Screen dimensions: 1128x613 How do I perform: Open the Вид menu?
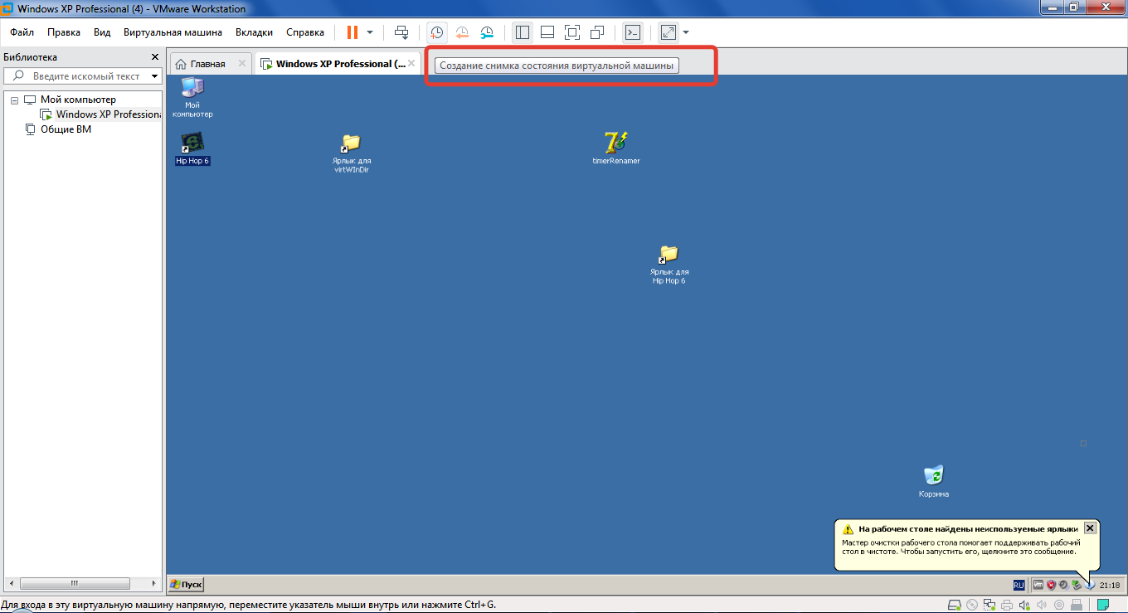point(102,32)
